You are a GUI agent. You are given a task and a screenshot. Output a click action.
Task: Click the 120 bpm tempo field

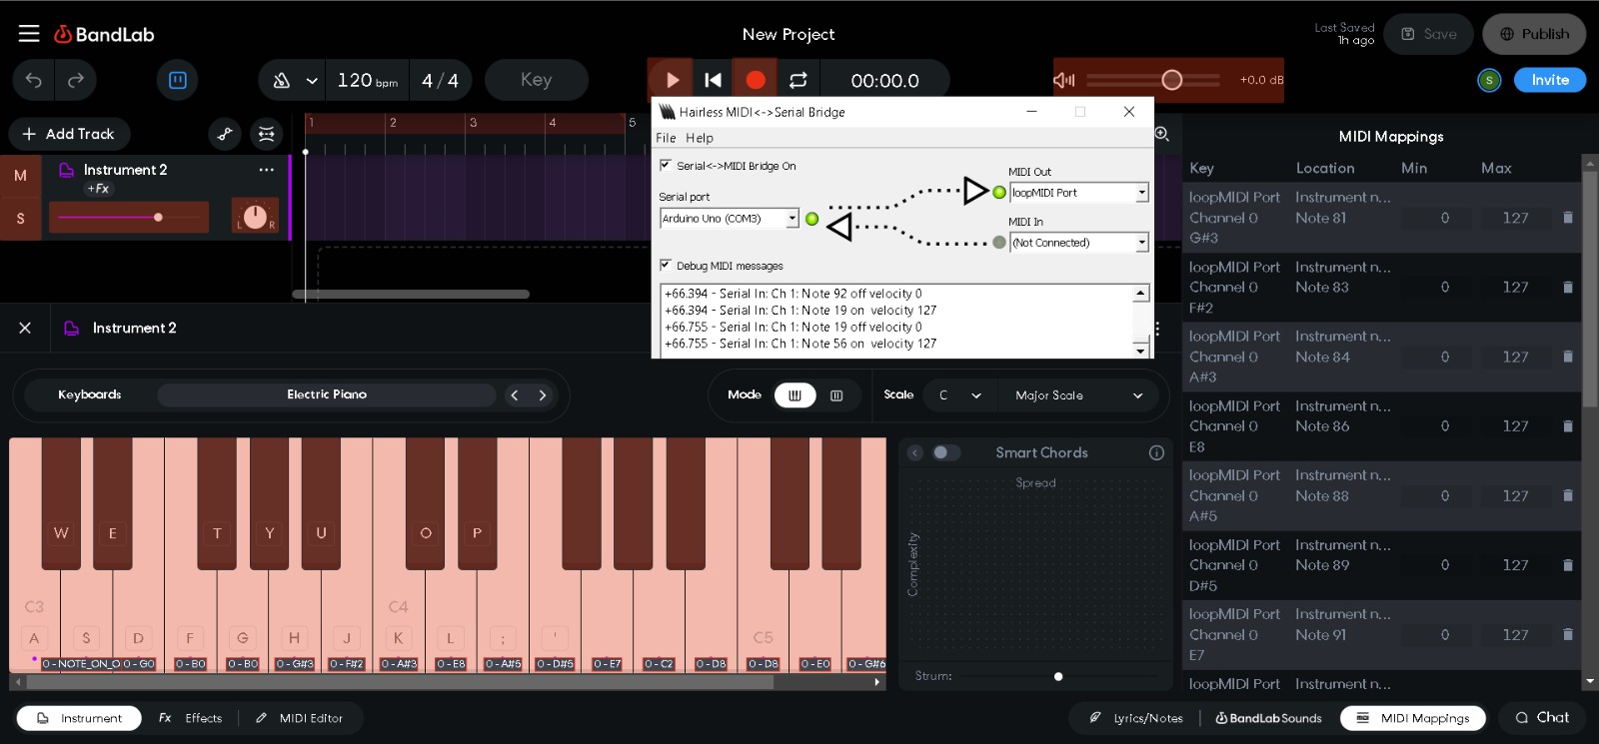tap(367, 80)
